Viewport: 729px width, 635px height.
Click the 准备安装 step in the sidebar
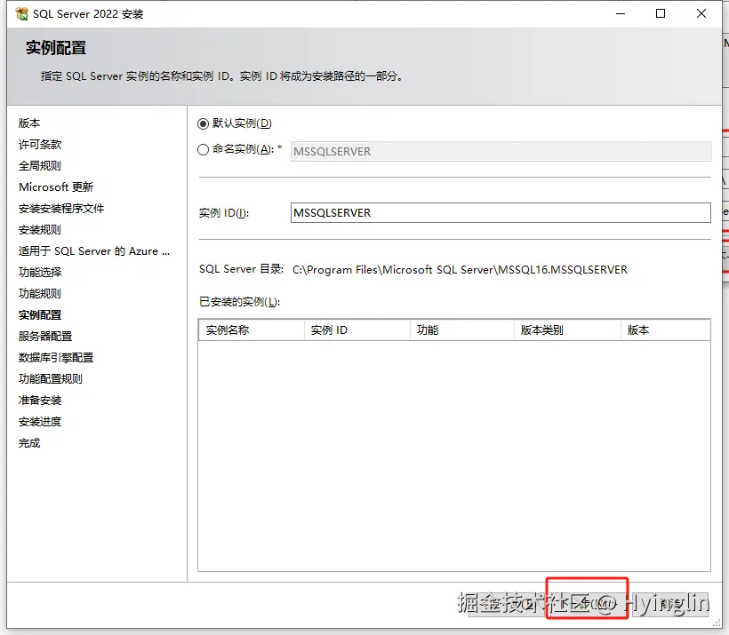(40, 401)
